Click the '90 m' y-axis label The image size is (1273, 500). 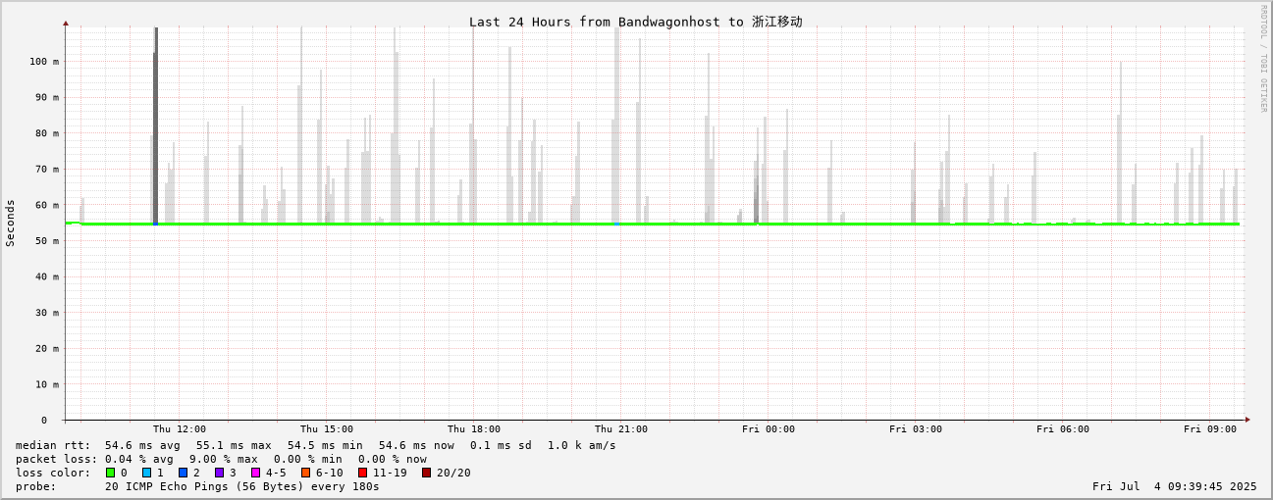pos(47,98)
